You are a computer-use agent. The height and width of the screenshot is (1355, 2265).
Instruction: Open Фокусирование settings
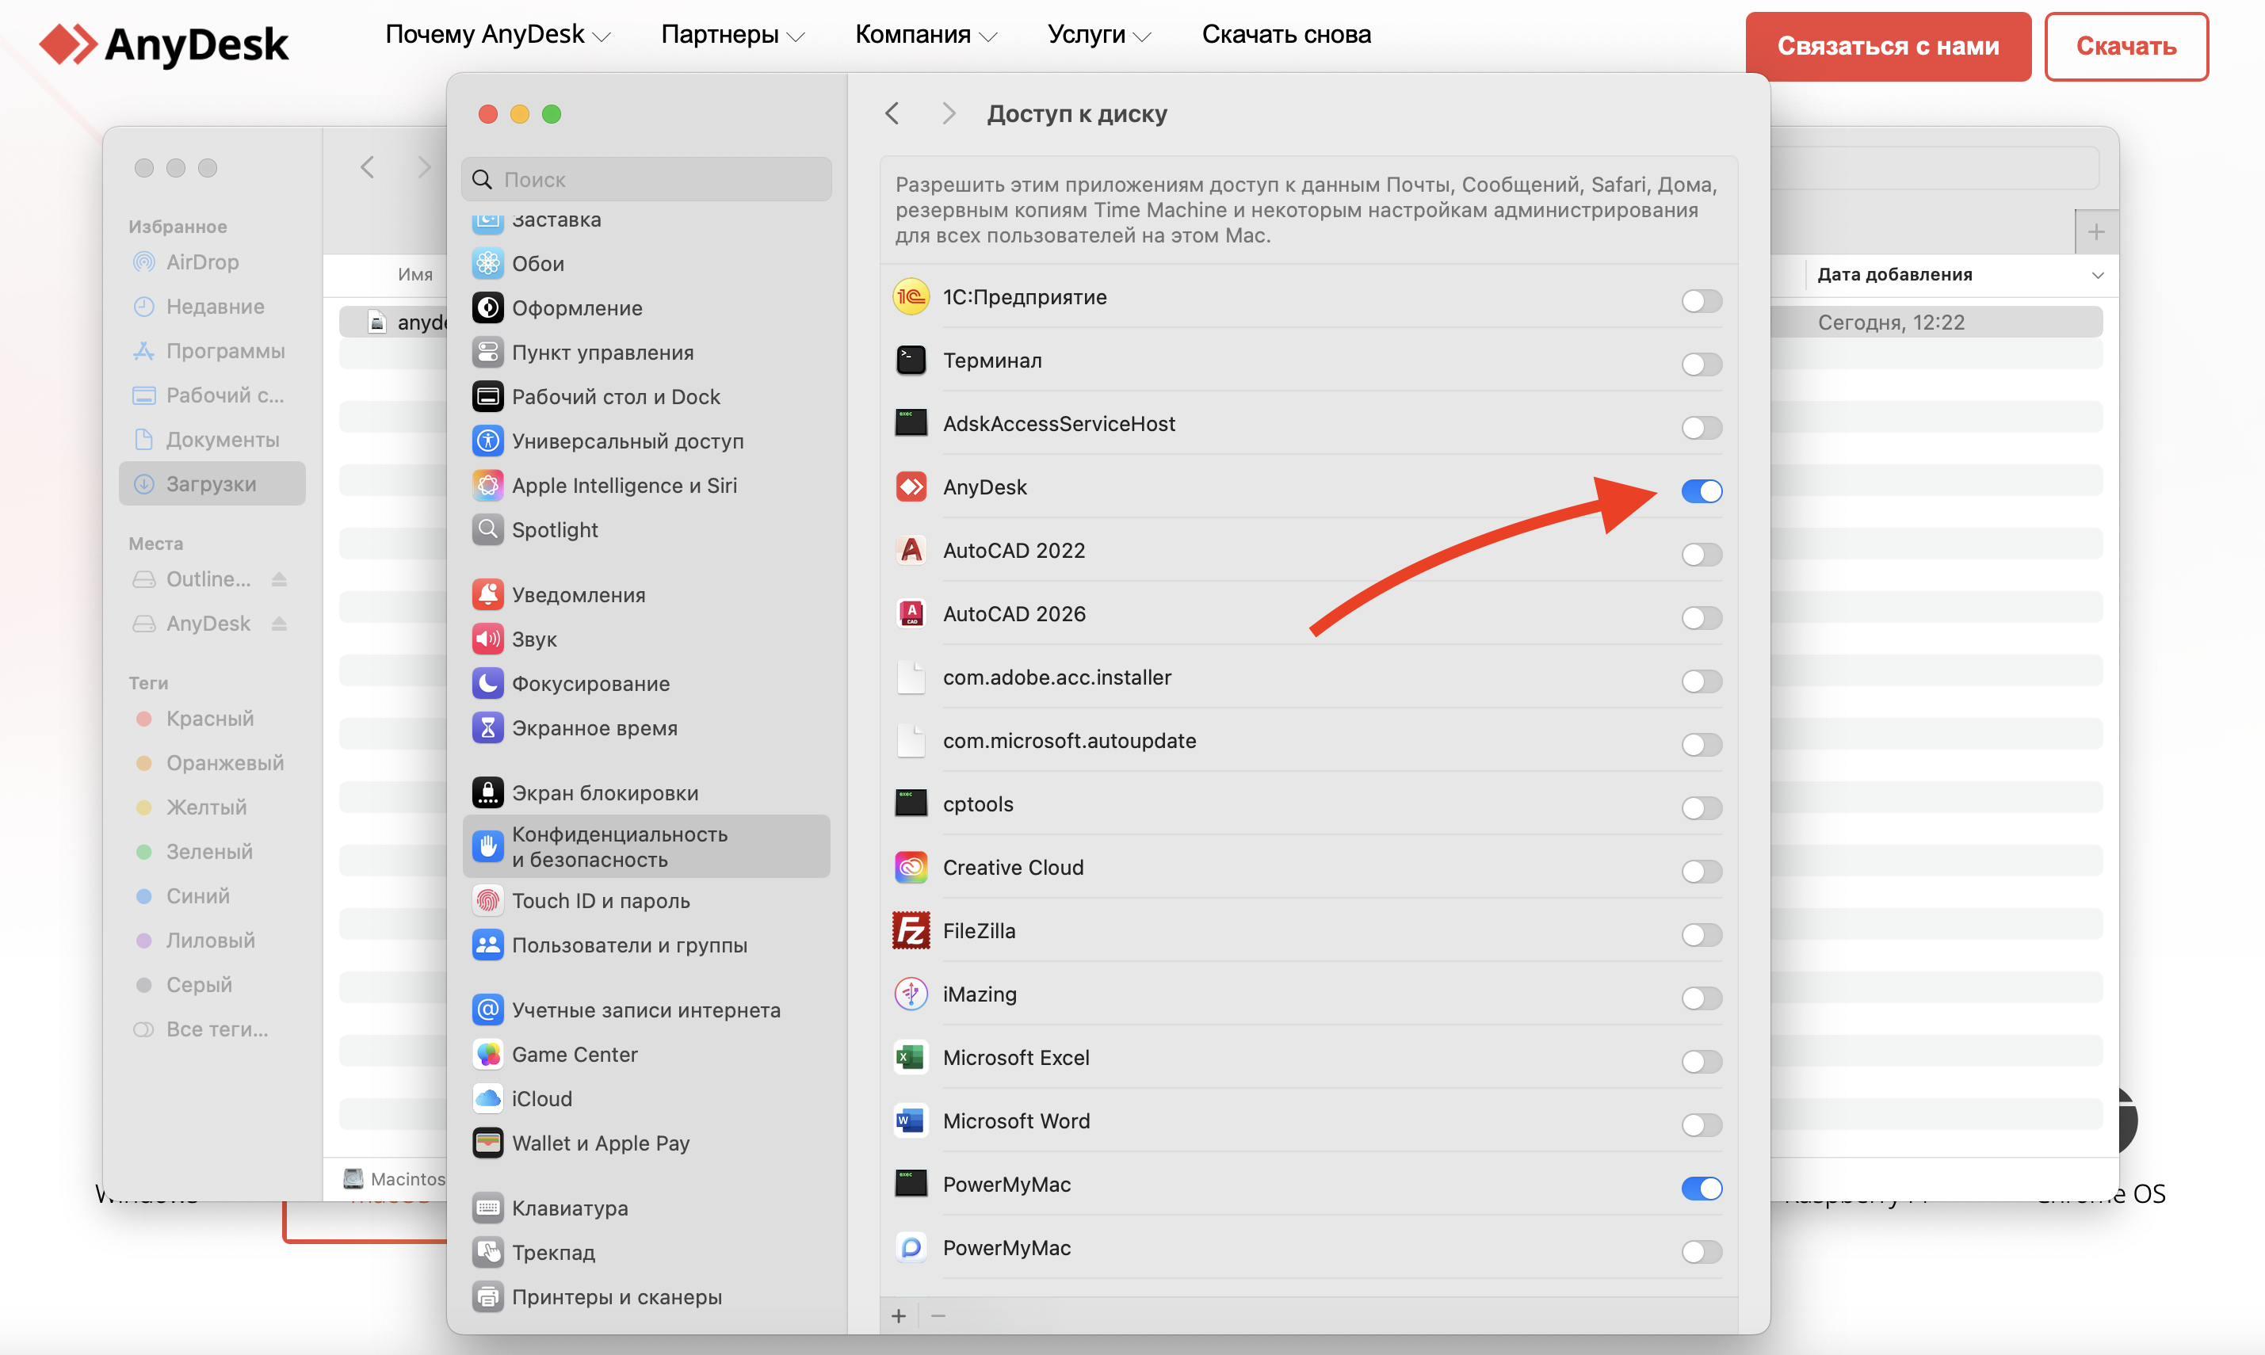[647, 683]
